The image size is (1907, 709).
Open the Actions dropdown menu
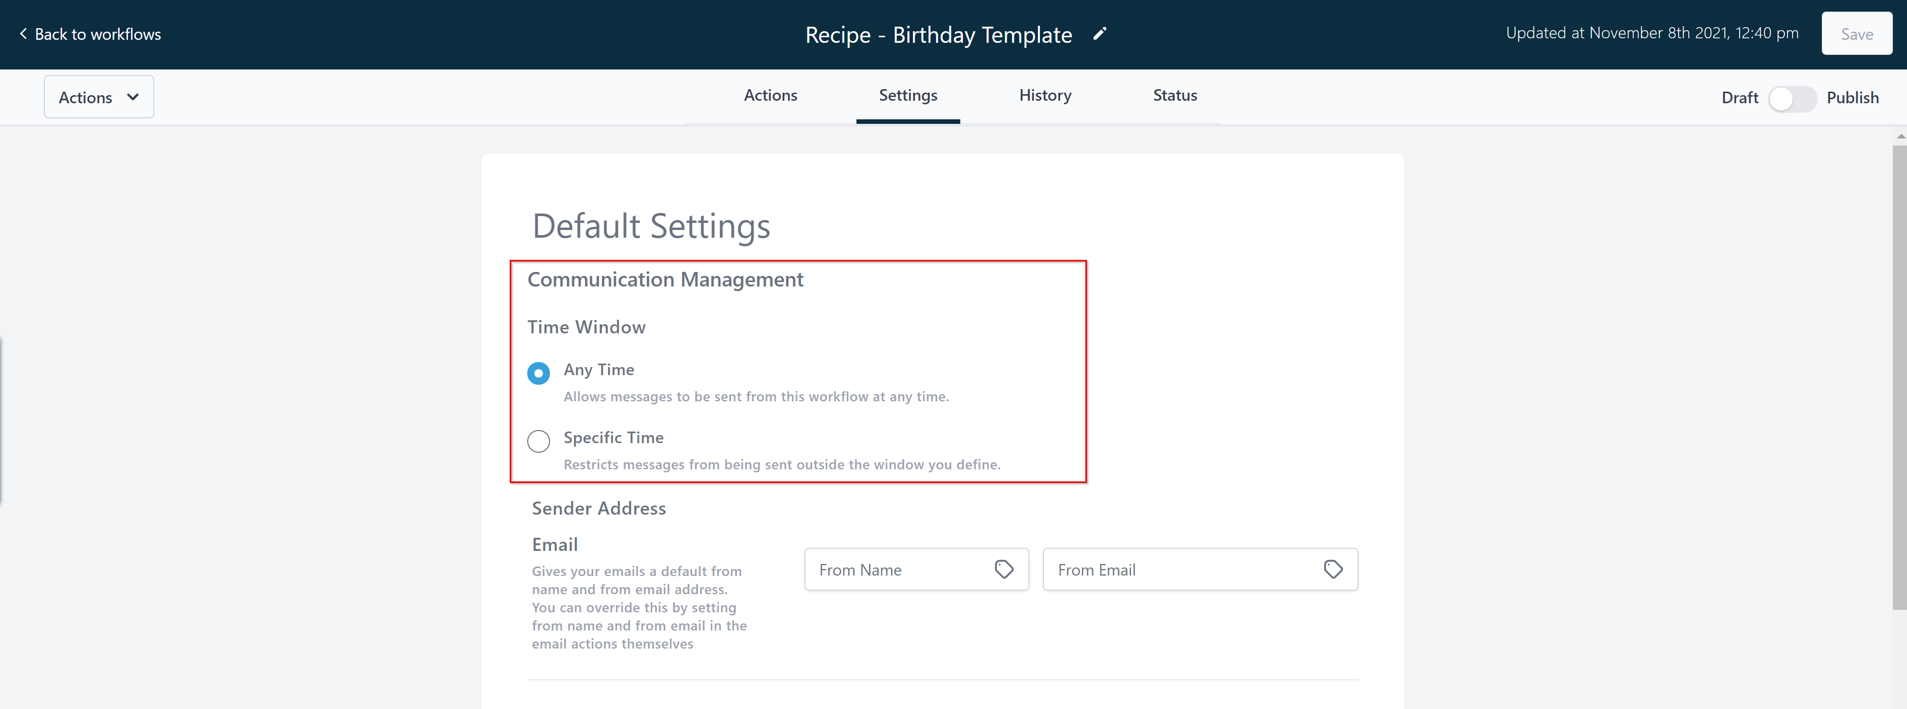click(98, 97)
